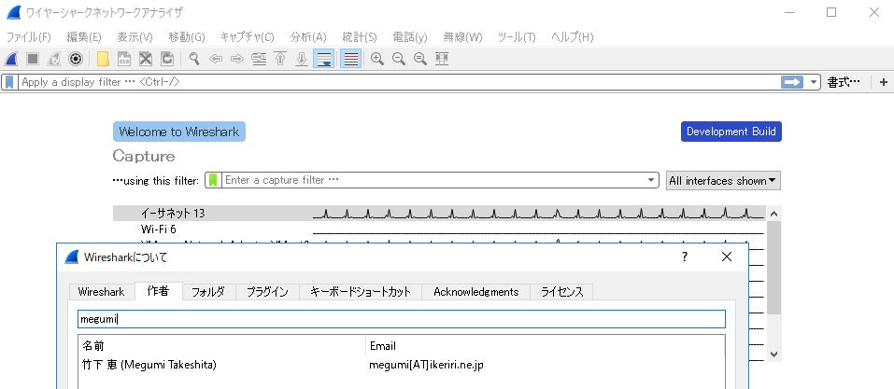This screenshot has width=894, height=389.
Task: Click the author search field containing megumi
Action: (402, 319)
